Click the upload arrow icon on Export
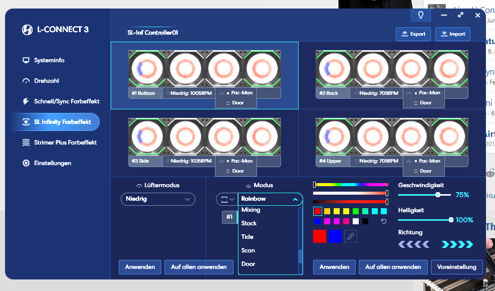495x291 pixels. tap(404, 34)
